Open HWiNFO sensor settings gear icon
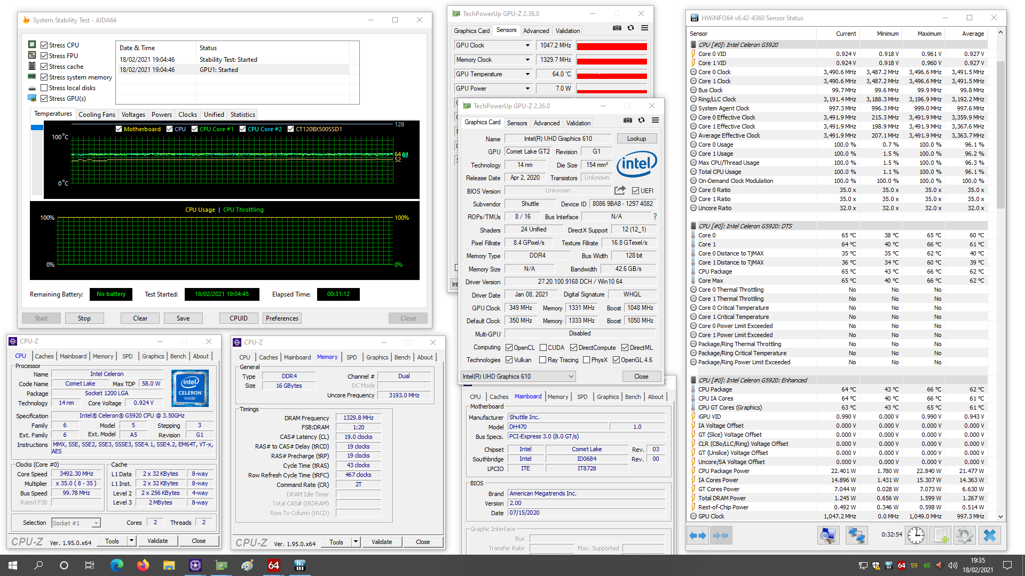The width and height of the screenshot is (1025, 576). click(x=965, y=535)
